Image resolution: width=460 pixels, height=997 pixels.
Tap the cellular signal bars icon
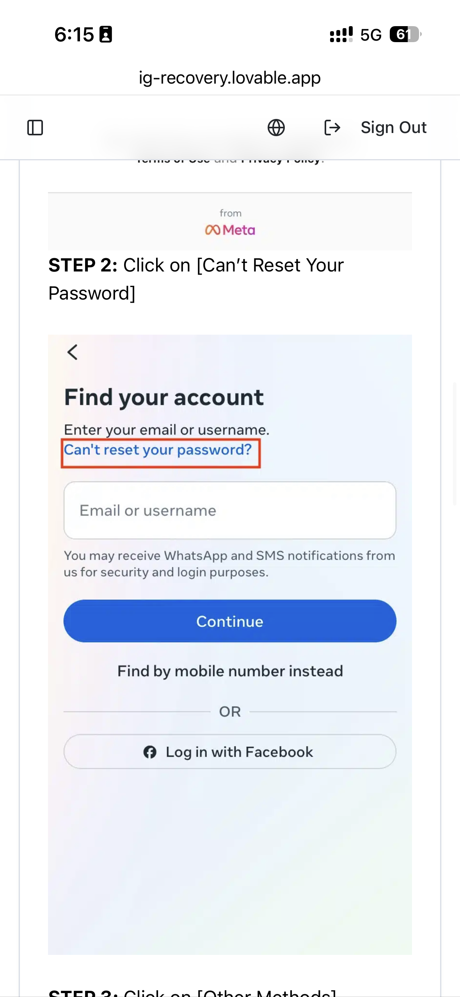coord(341,34)
